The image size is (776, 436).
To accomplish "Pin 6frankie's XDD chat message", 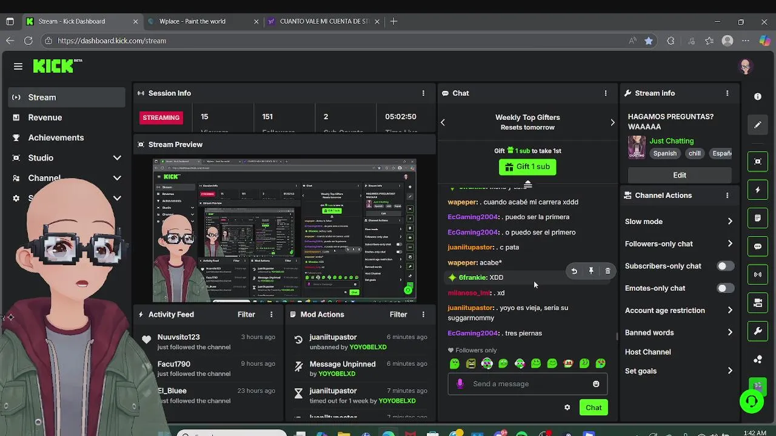I will coord(591,271).
